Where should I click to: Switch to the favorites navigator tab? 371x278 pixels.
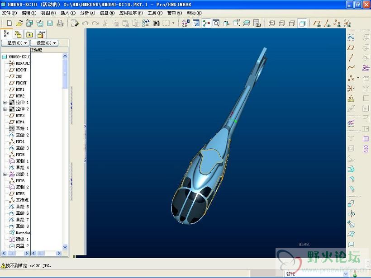[29, 34]
